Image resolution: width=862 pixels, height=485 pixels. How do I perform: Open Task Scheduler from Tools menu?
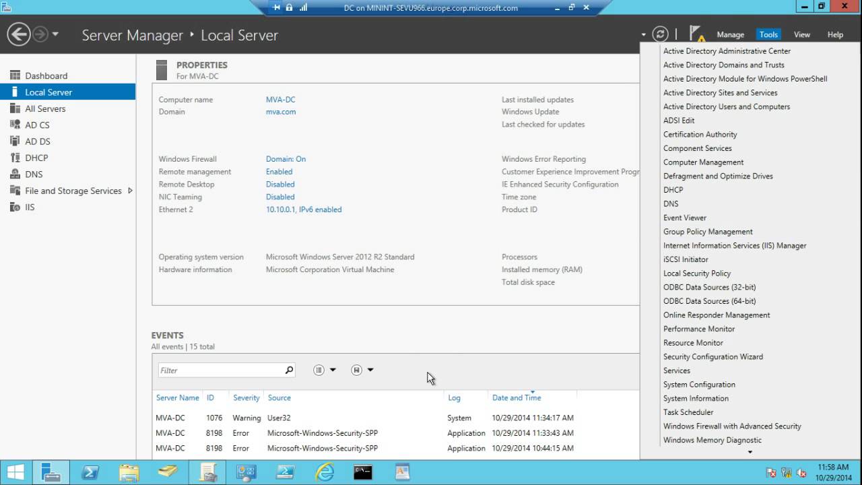688,412
